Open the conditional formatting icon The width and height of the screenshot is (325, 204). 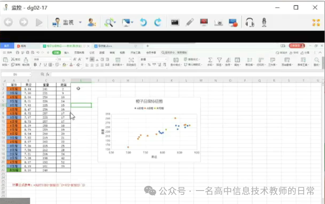[x=175, y=60]
